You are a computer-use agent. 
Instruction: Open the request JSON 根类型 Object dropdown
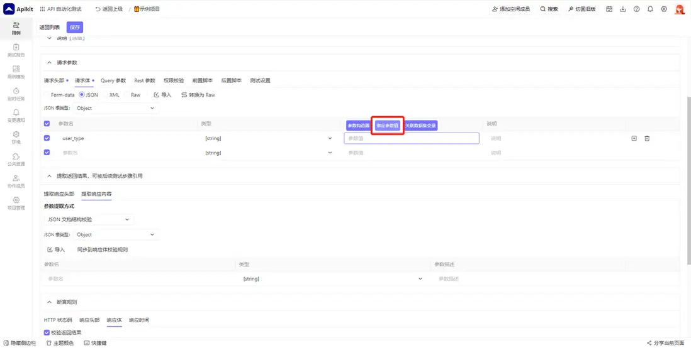coord(115,108)
